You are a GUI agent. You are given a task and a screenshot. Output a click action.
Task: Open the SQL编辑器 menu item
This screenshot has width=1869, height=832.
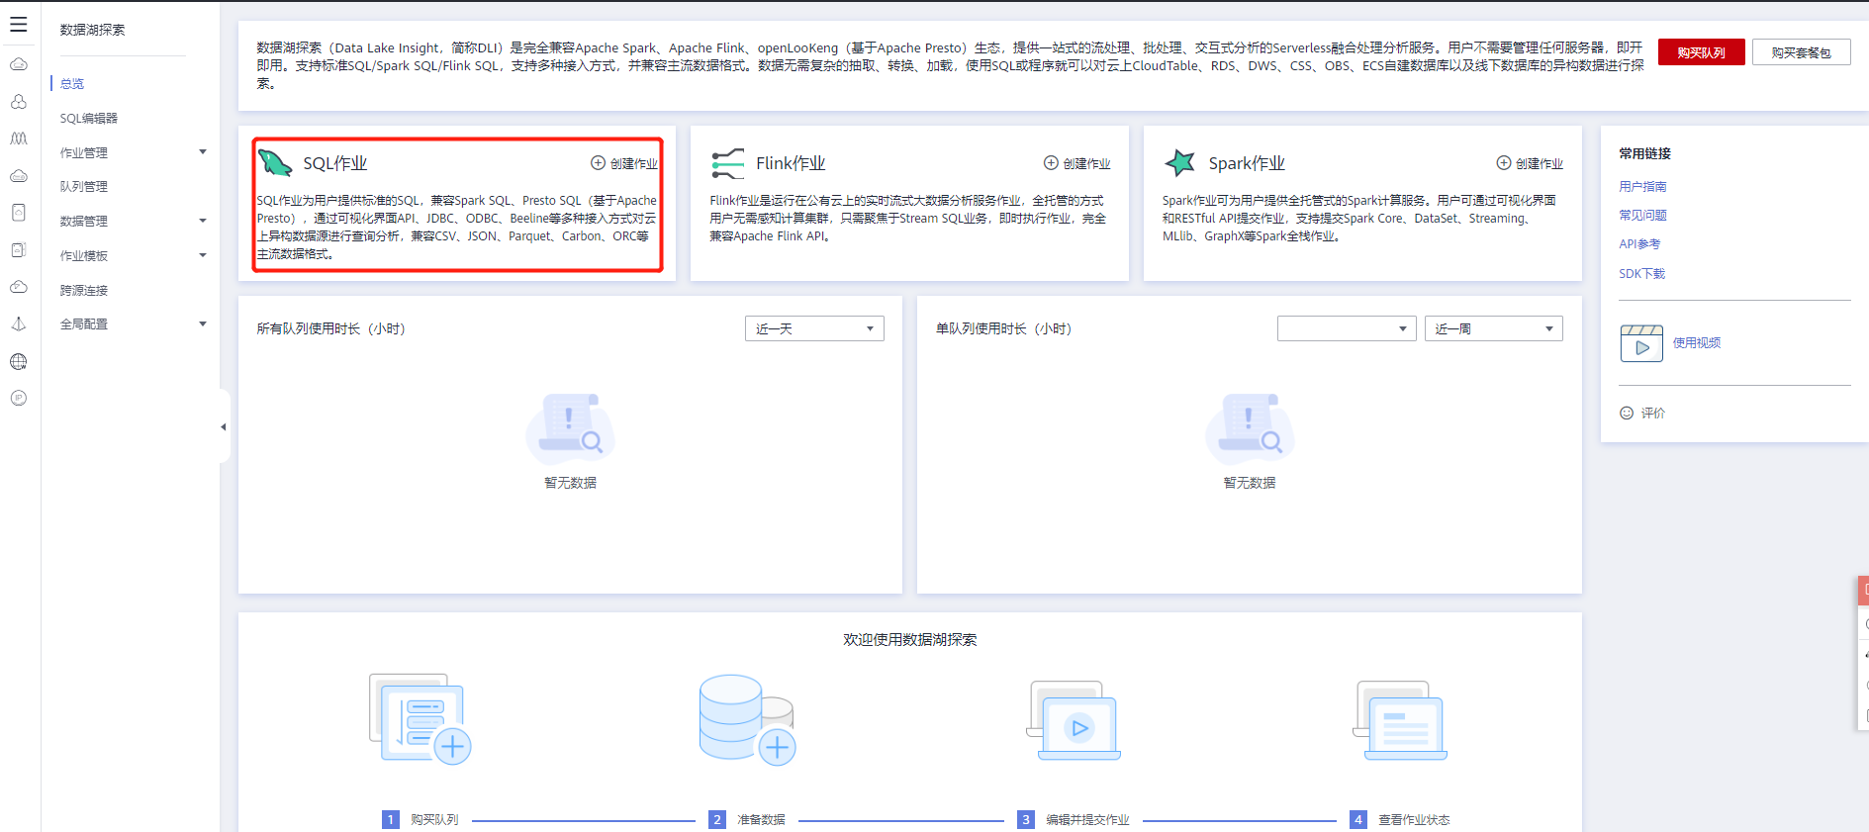[x=88, y=119]
